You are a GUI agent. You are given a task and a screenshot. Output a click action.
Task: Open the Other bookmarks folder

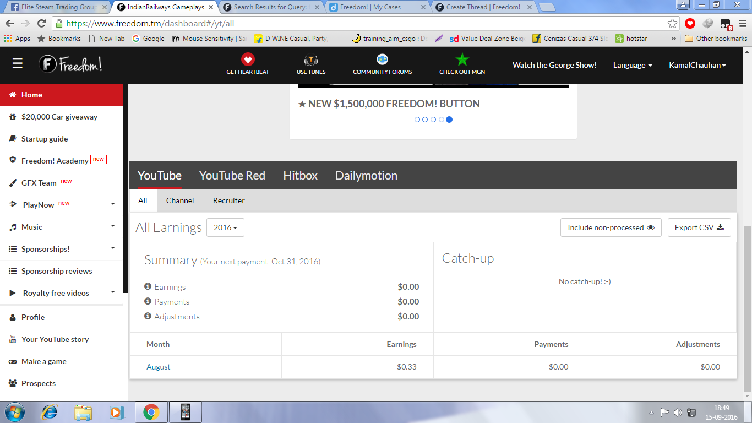tap(716, 39)
